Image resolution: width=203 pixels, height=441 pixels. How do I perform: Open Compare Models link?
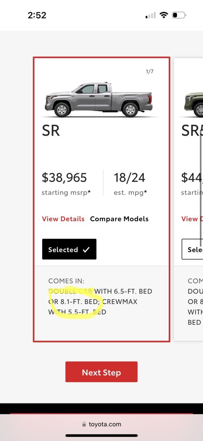point(119,219)
